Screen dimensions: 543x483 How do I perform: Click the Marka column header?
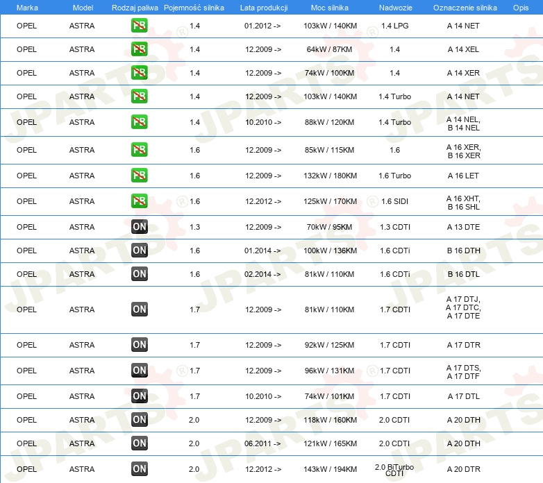coord(27,8)
